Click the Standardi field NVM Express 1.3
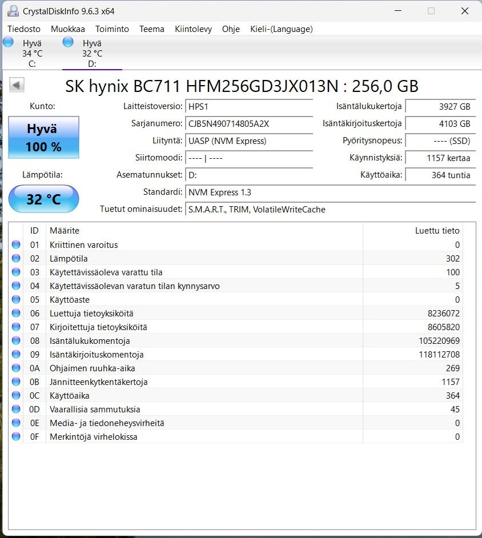This screenshot has width=482, height=538. [330, 192]
